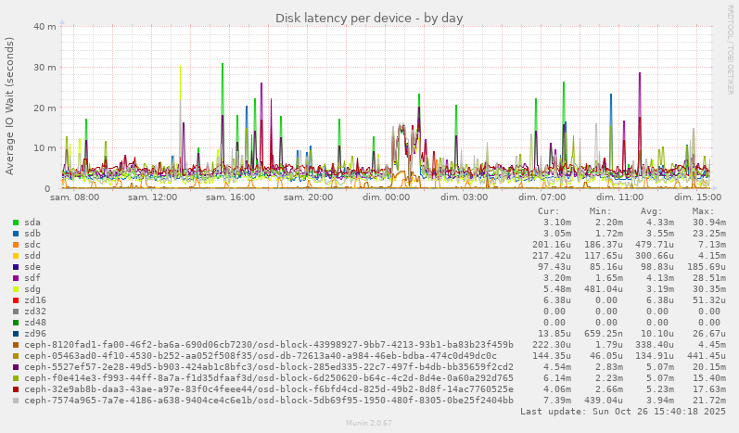
Task: Click the orange sdc legend color square
Action: pyautogui.click(x=16, y=245)
